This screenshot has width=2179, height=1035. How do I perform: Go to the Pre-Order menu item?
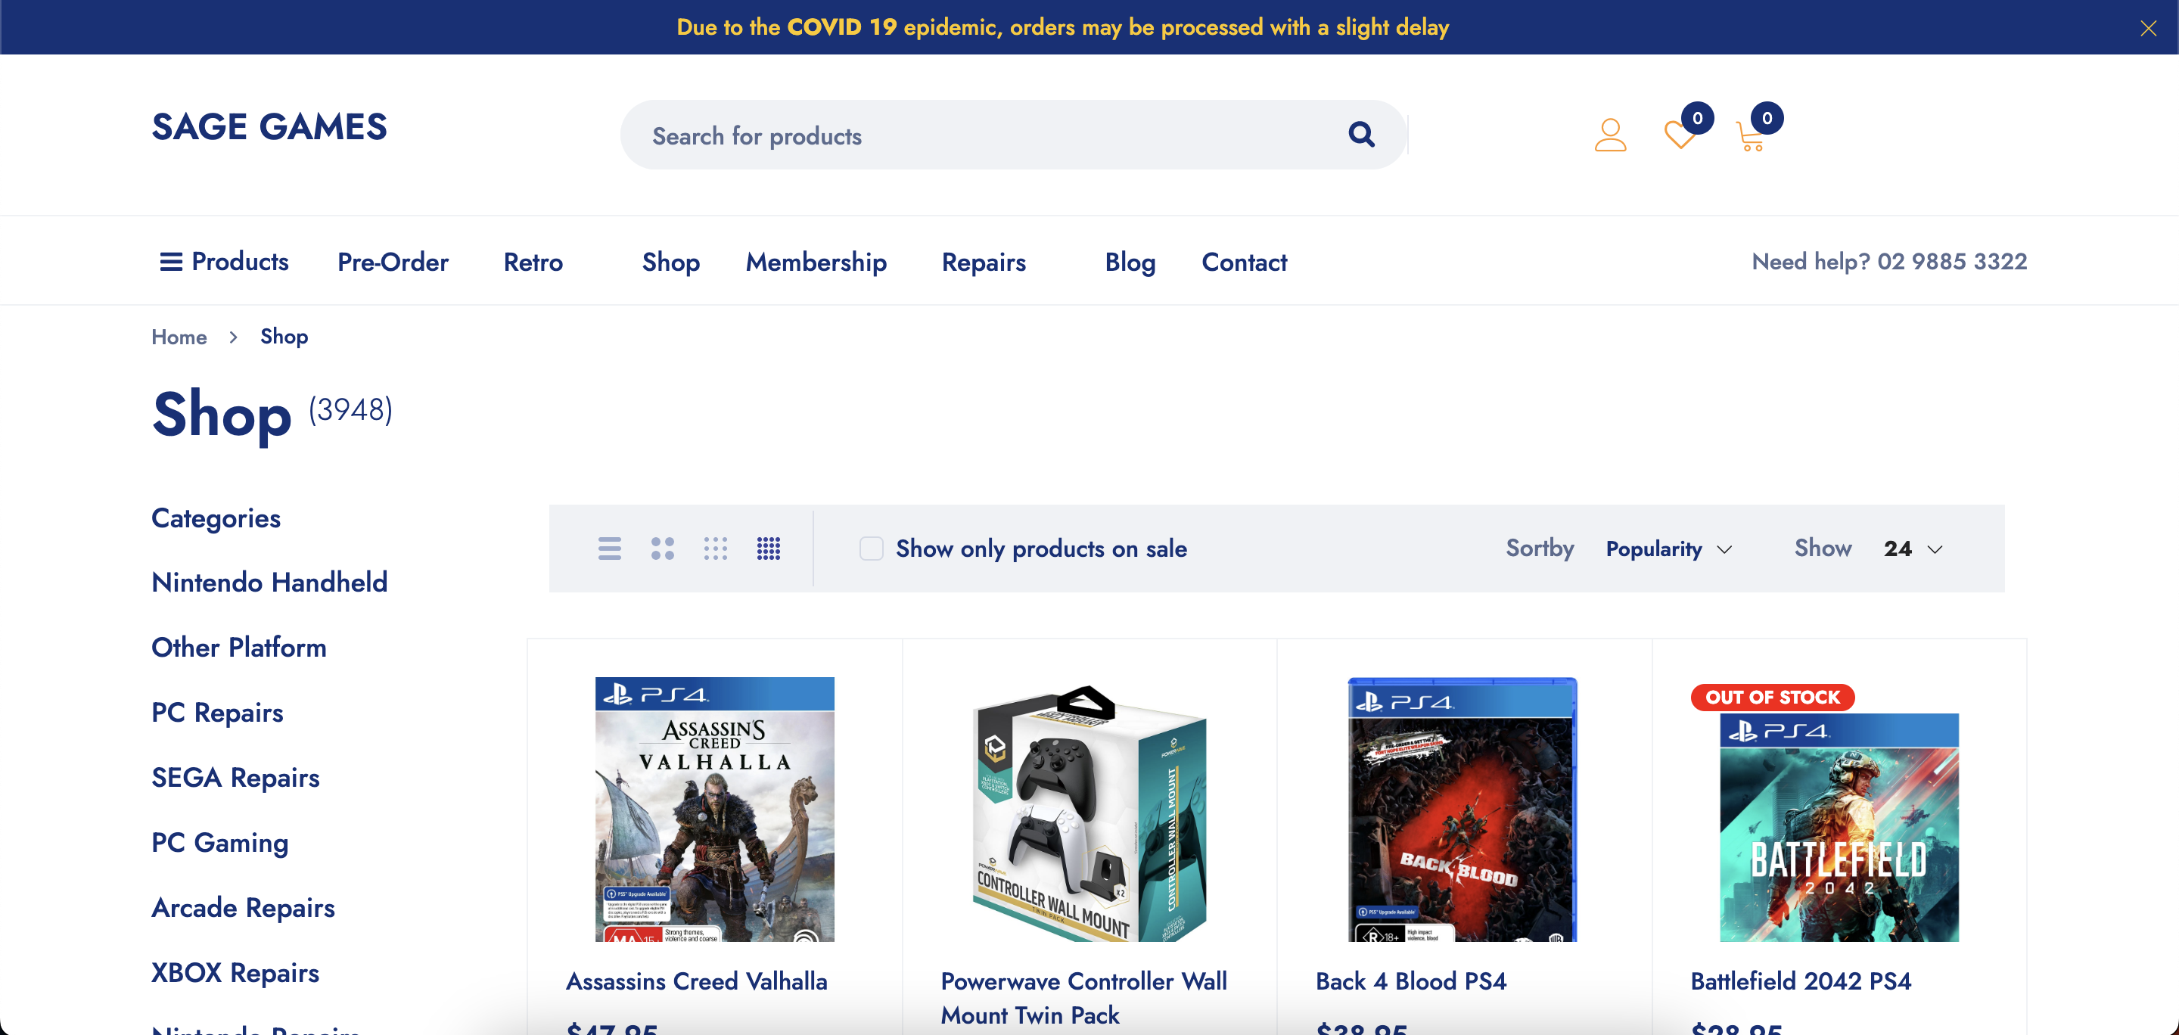393,262
